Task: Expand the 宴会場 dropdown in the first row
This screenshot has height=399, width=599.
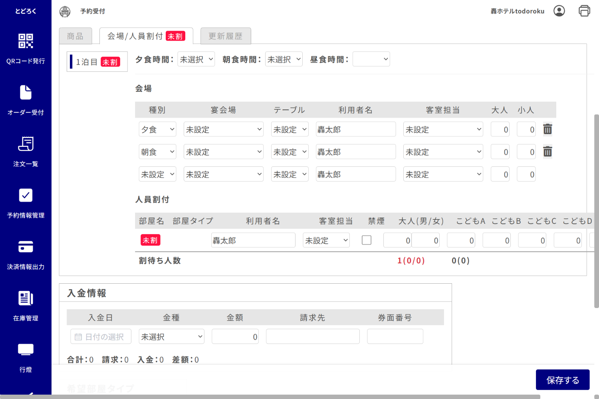Action: pyautogui.click(x=223, y=129)
